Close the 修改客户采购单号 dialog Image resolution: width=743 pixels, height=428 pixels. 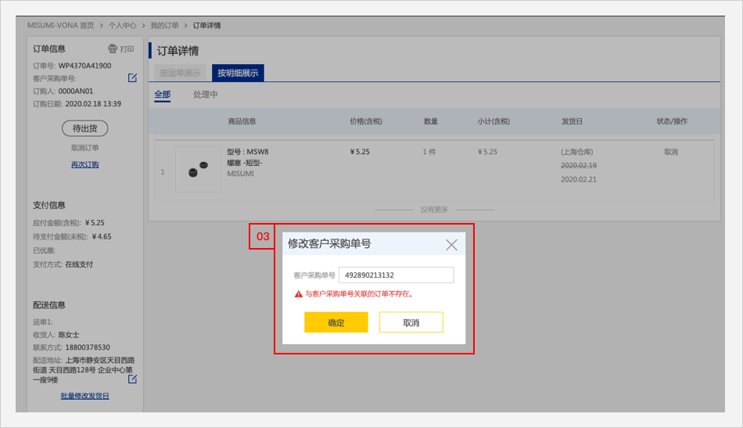coord(451,244)
